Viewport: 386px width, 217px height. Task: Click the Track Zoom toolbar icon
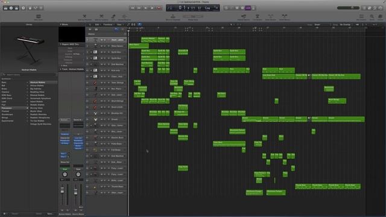[x=39, y=17]
